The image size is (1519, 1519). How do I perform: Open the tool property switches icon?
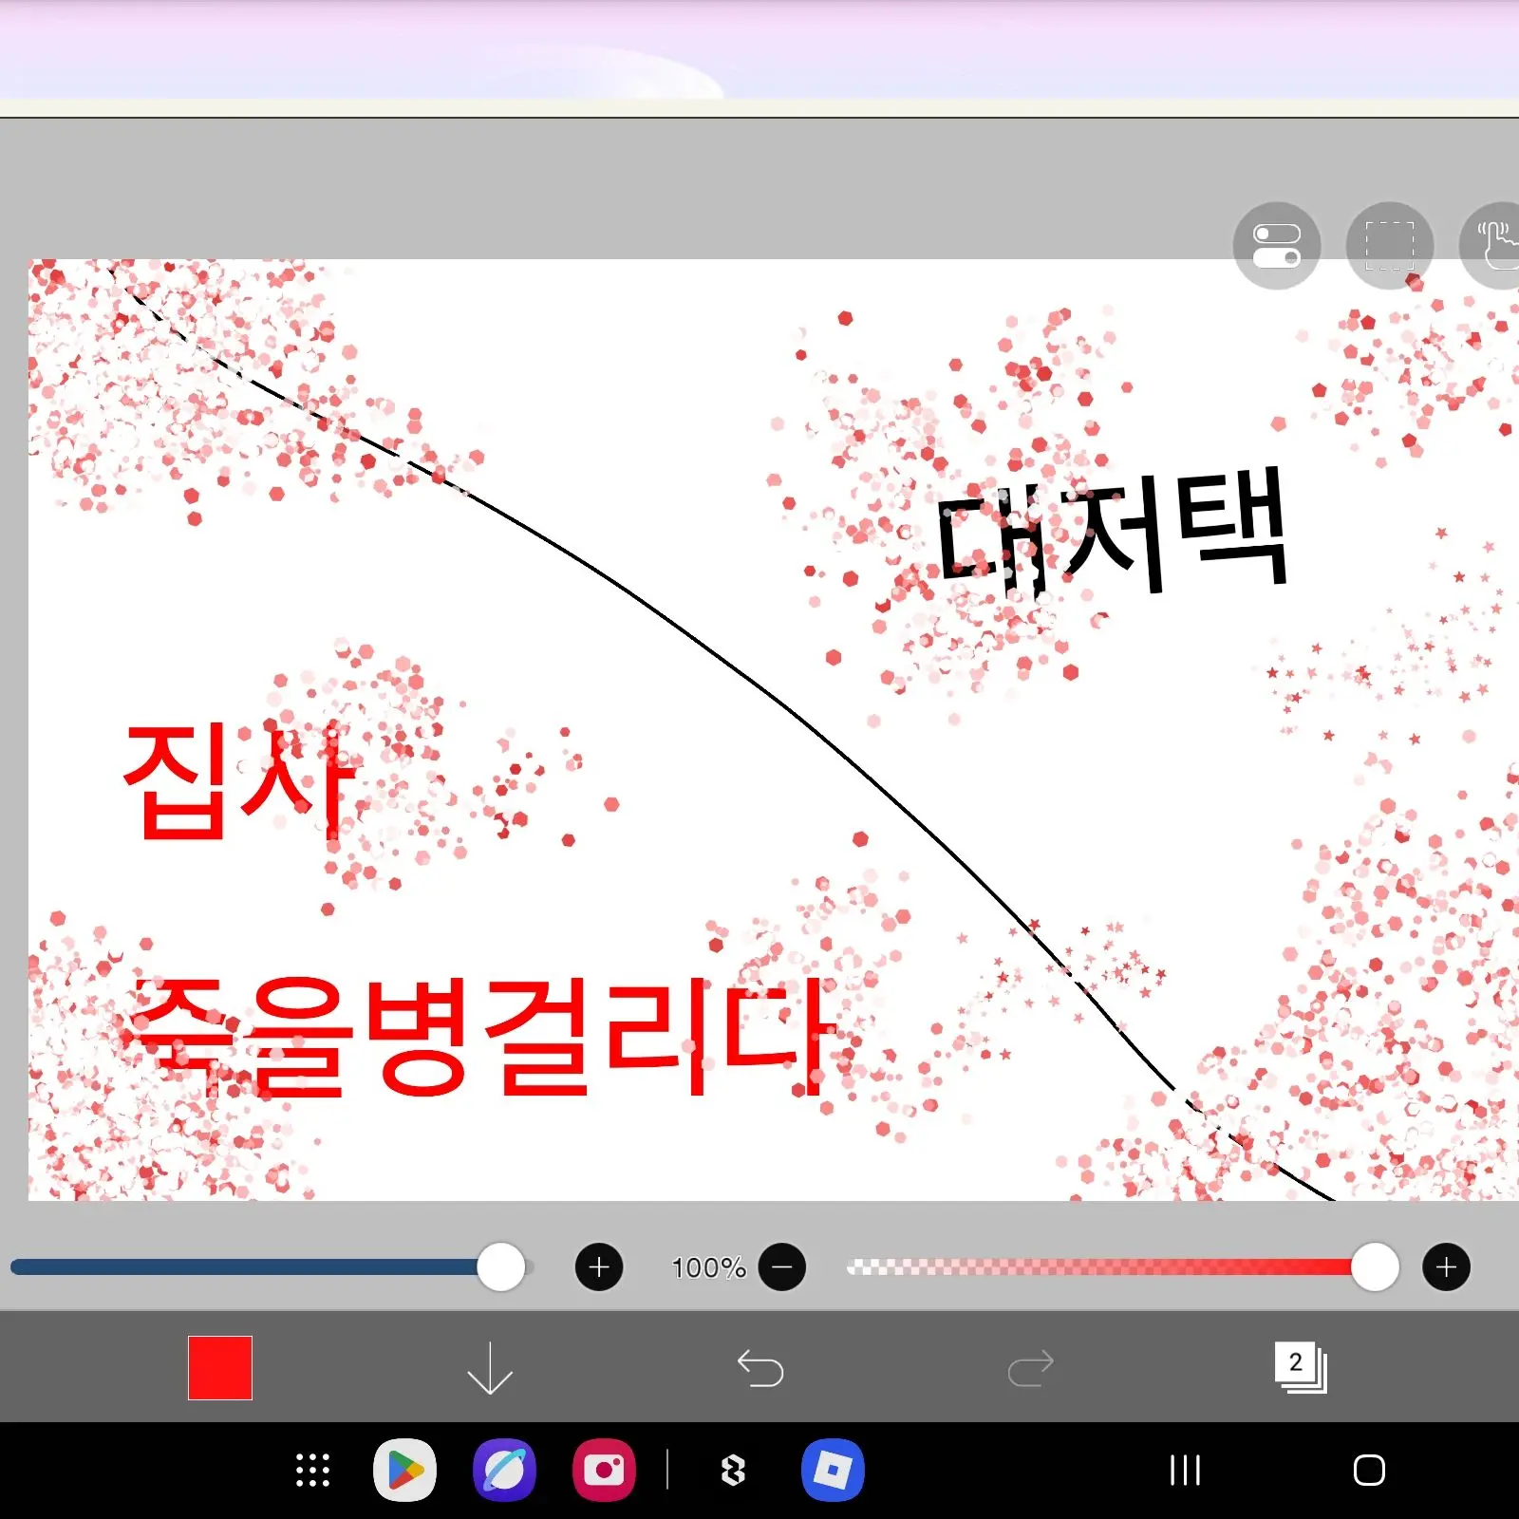pos(1276,246)
